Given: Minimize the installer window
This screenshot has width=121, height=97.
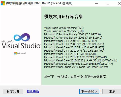Looking at the screenshot, I should [97, 3].
